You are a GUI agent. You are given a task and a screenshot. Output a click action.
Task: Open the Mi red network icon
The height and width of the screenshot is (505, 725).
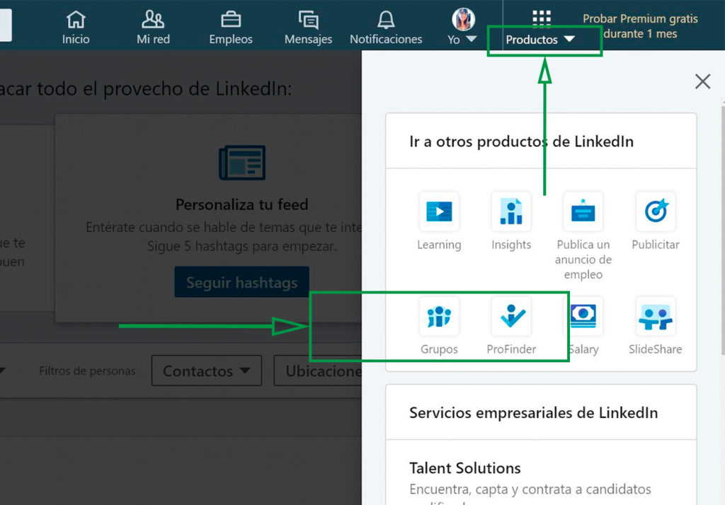(x=152, y=25)
